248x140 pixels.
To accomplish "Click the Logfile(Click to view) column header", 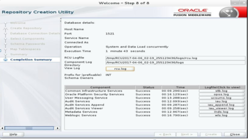I will pyautogui.click(x=222, y=87).
